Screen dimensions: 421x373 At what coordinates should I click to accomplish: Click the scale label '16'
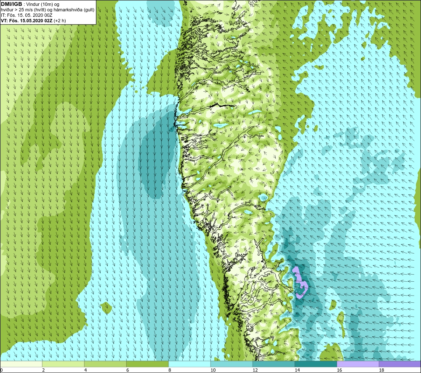coord(339,370)
